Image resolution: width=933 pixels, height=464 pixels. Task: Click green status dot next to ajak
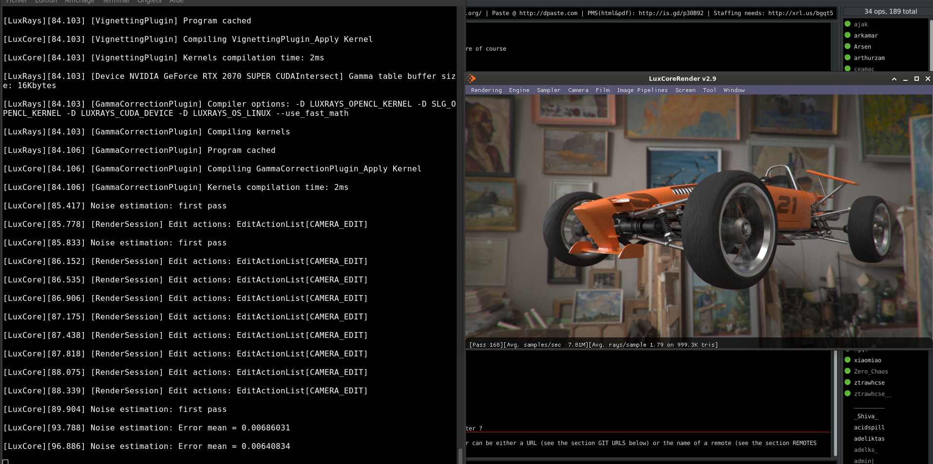pyautogui.click(x=848, y=24)
